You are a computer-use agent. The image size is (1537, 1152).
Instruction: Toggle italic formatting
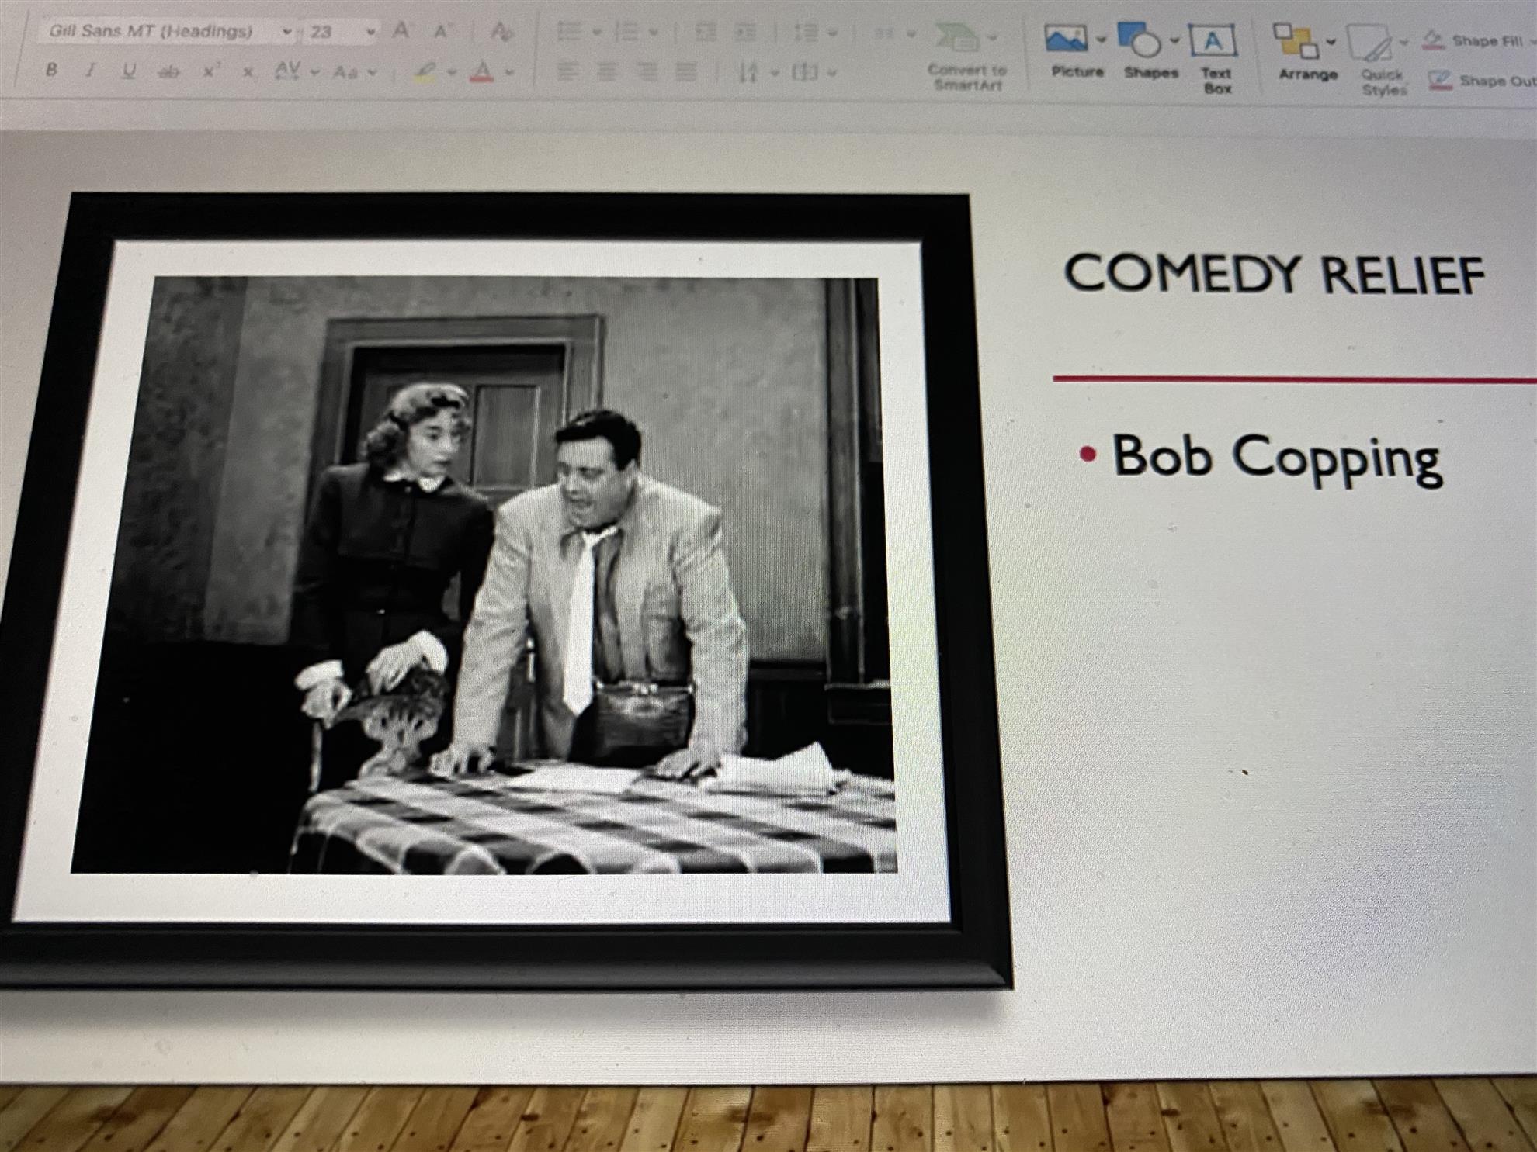(90, 71)
